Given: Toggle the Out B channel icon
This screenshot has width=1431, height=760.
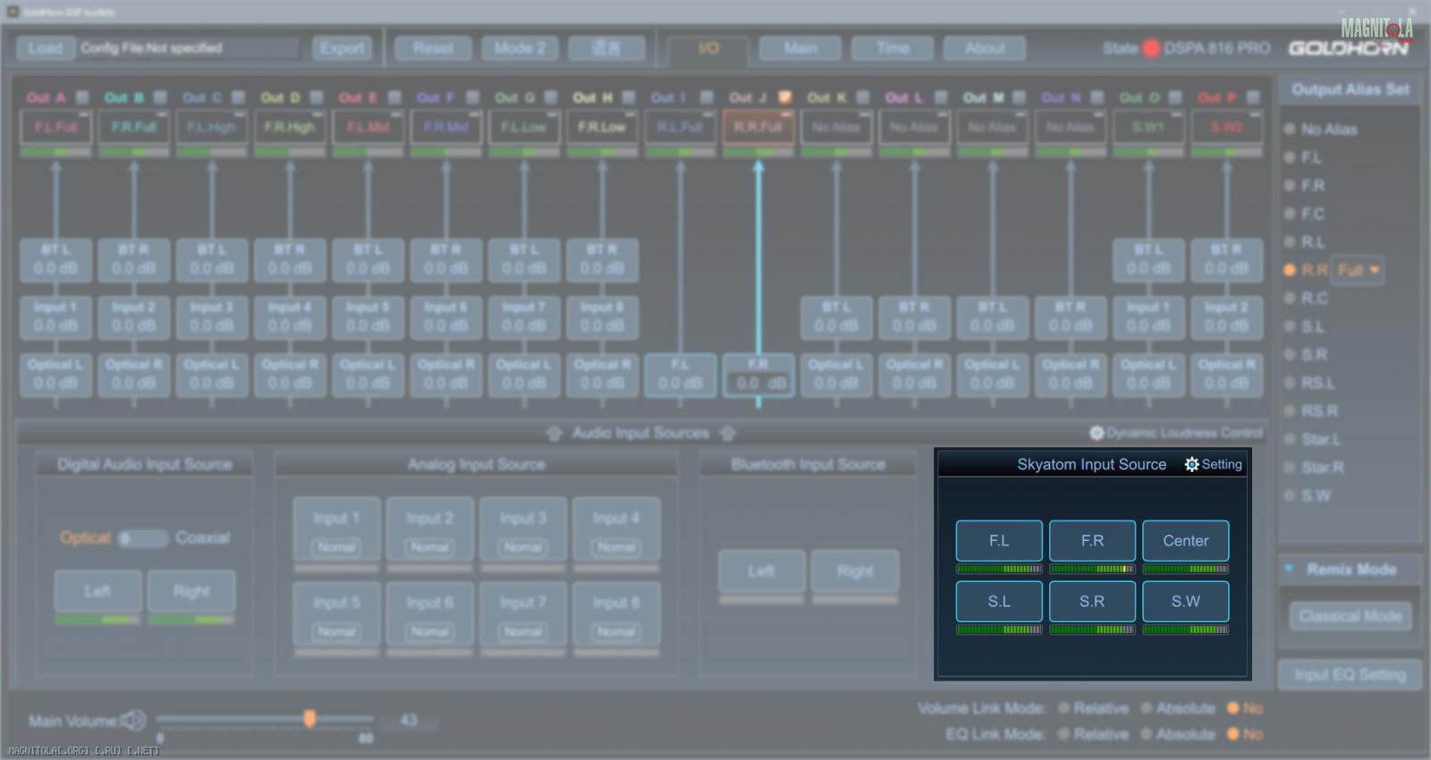Looking at the screenshot, I should tap(160, 97).
